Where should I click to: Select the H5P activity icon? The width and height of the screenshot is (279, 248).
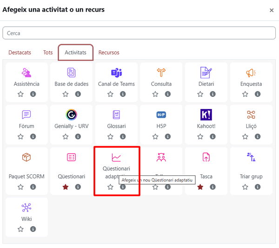coord(161,115)
